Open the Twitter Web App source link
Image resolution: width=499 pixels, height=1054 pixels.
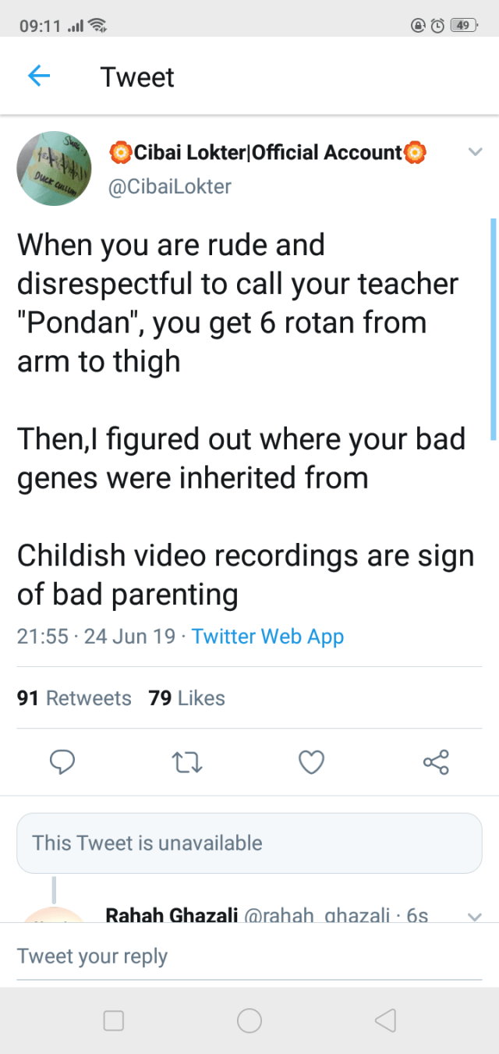point(267,637)
